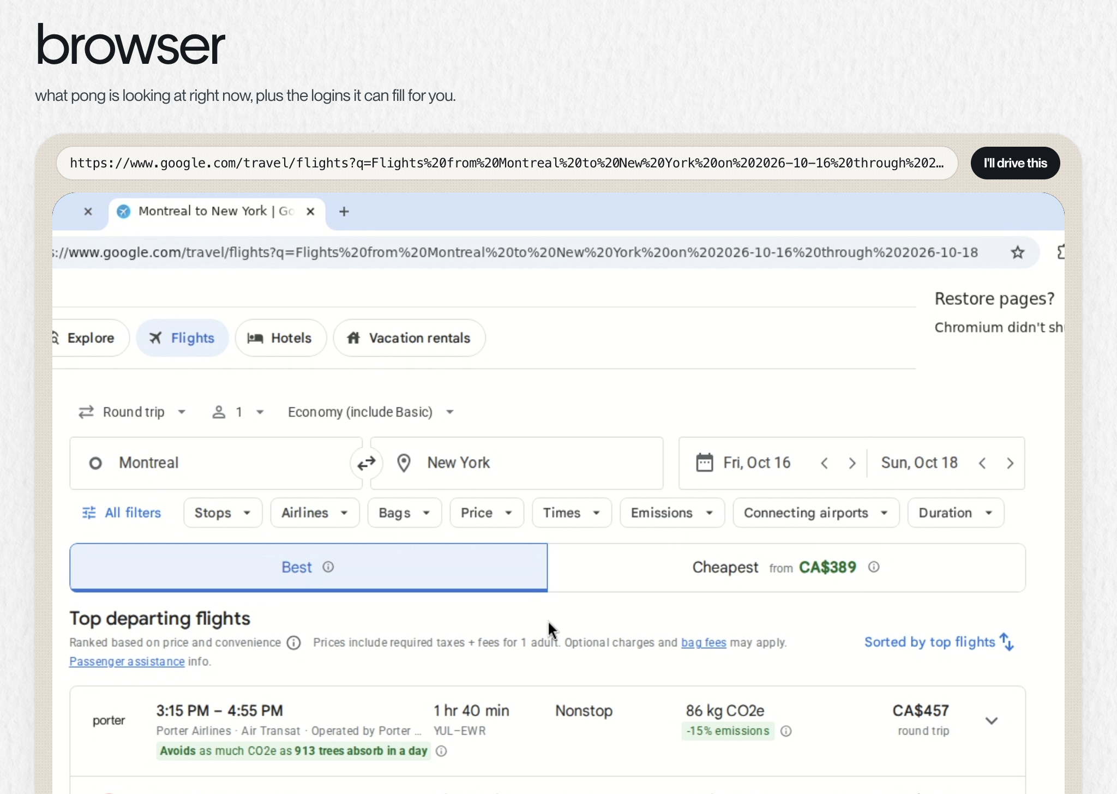Viewport: 1117px width, 794px height.
Task: Click the outer pong URL bar
Action: click(507, 163)
